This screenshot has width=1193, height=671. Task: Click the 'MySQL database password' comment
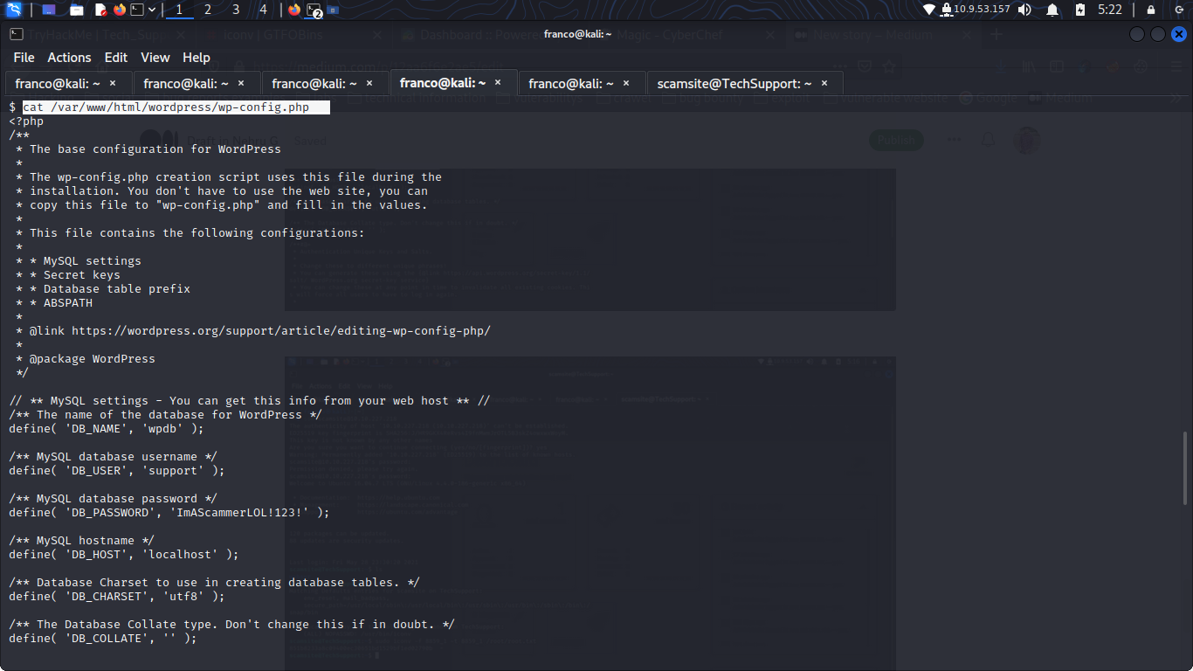pyautogui.click(x=114, y=498)
